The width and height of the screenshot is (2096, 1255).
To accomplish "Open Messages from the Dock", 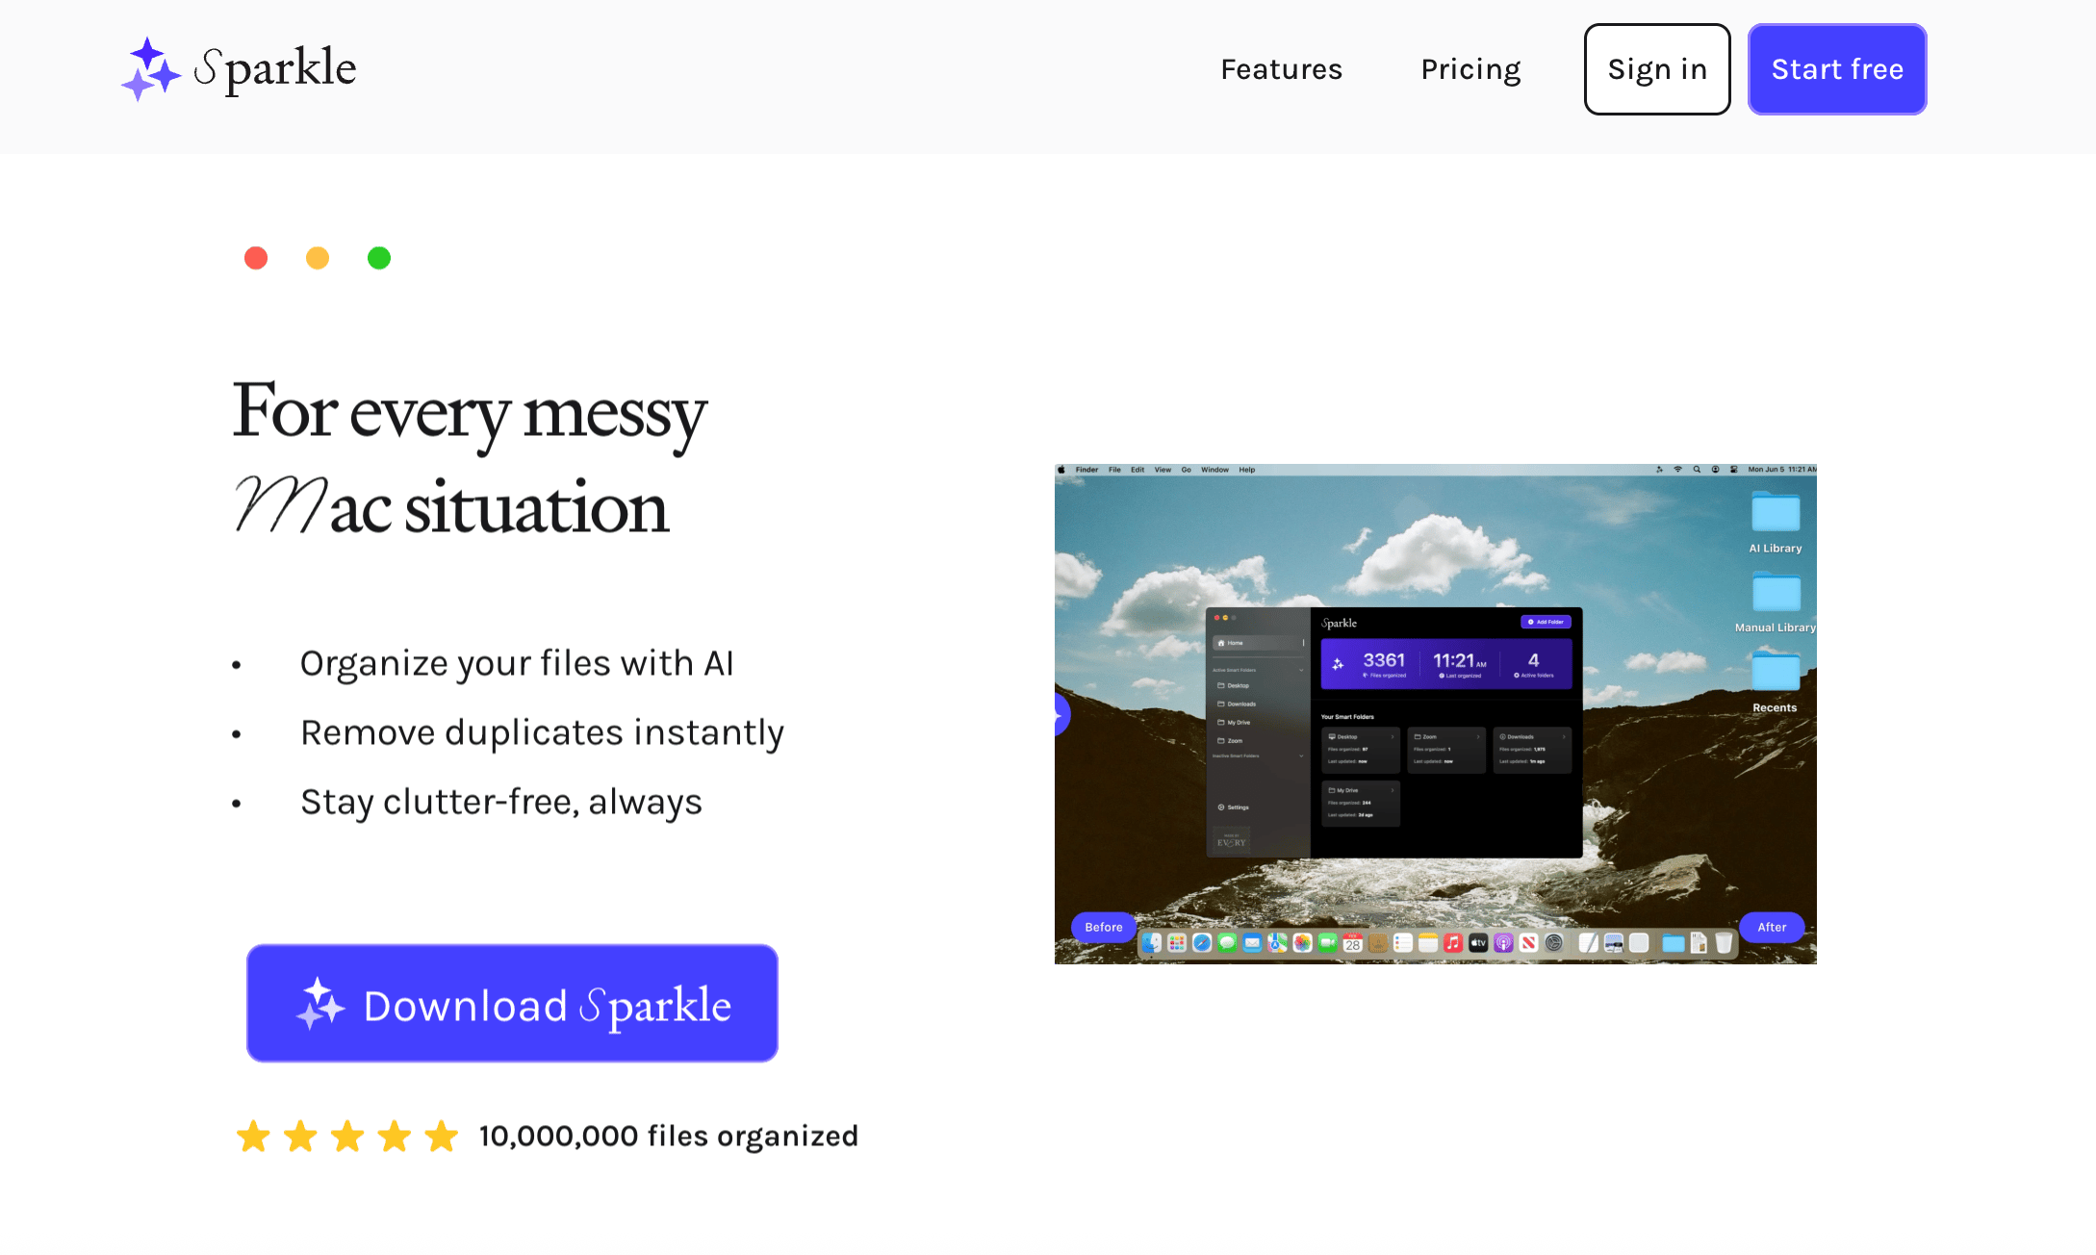I will tap(1227, 943).
